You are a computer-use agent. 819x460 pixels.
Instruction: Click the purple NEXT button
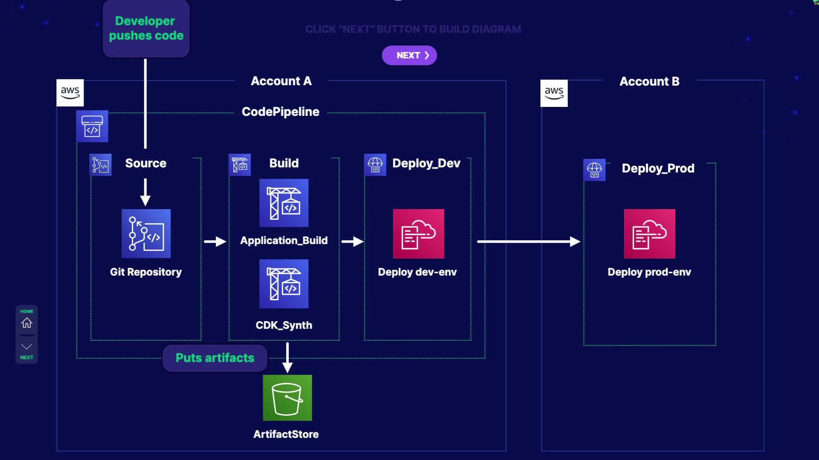(x=409, y=55)
